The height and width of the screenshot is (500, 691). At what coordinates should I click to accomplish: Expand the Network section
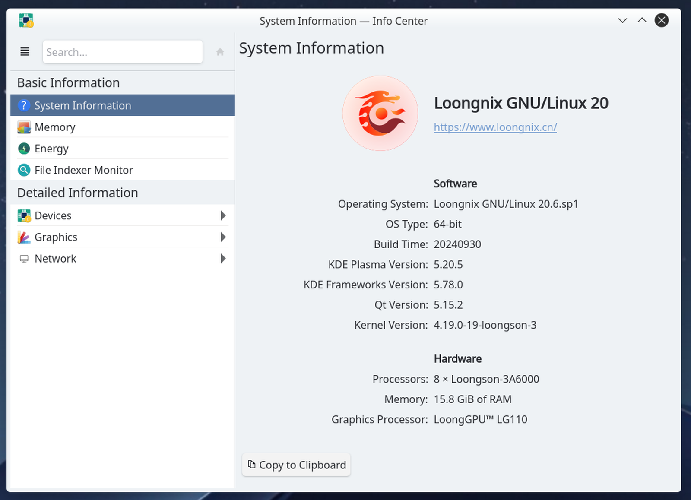pyautogui.click(x=223, y=258)
